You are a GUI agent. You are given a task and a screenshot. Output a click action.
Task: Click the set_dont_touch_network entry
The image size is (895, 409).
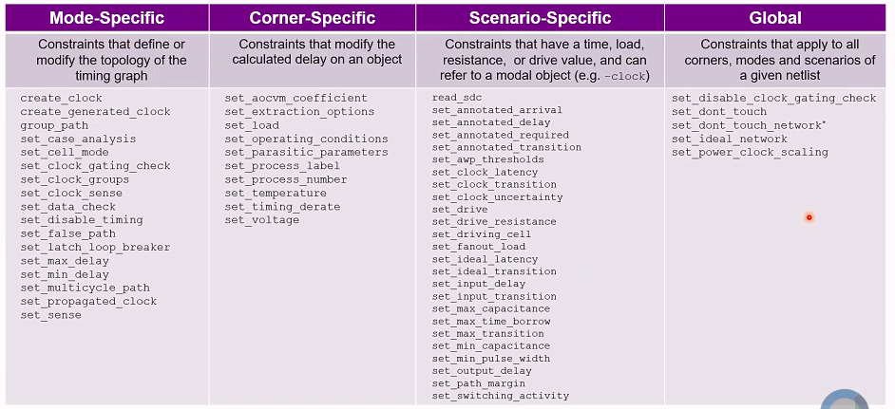[x=749, y=125]
